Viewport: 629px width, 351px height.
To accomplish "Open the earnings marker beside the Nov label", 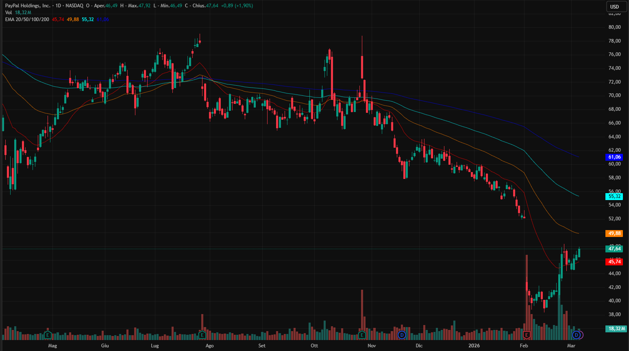I will coord(362,335).
